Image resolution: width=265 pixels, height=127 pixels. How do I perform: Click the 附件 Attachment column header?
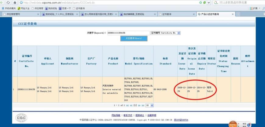coord(248,61)
